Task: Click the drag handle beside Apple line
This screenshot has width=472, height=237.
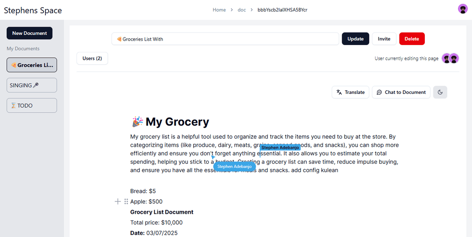Action: click(x=126, y=201)
